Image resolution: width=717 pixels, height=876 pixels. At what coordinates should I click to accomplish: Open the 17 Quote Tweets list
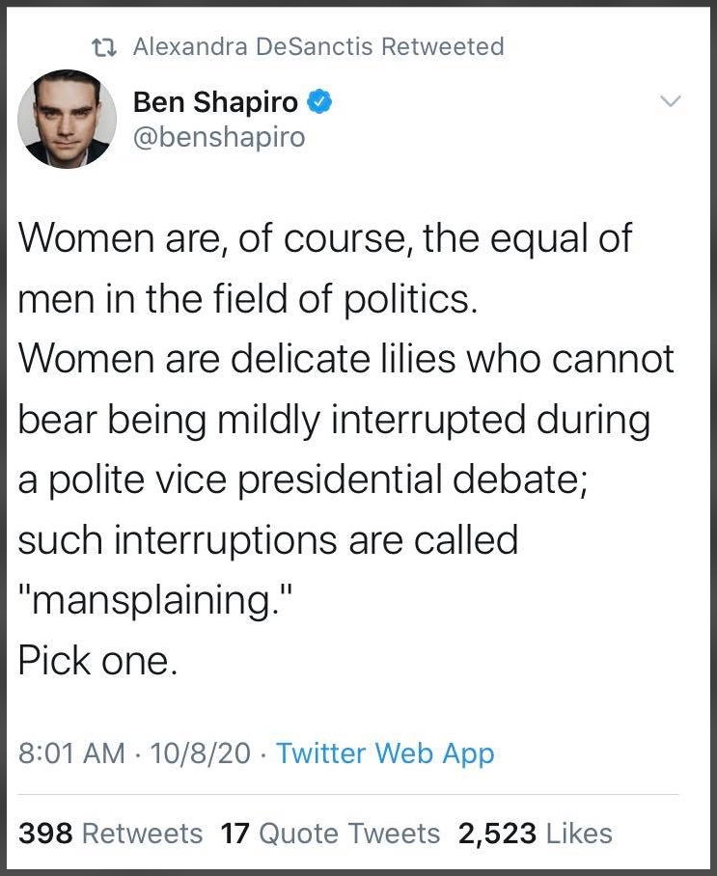[330, 833]
